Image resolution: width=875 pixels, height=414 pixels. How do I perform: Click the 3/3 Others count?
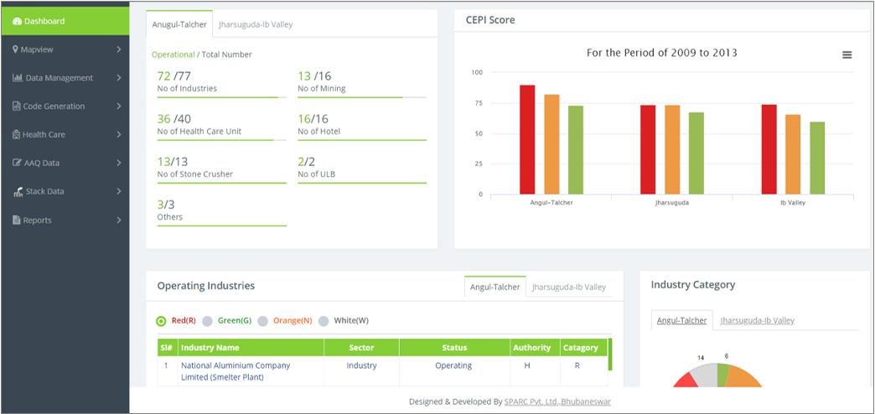[166, 204]
